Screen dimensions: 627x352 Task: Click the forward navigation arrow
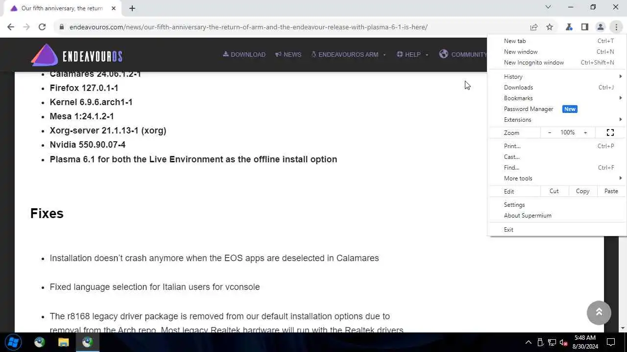(26, 27)
